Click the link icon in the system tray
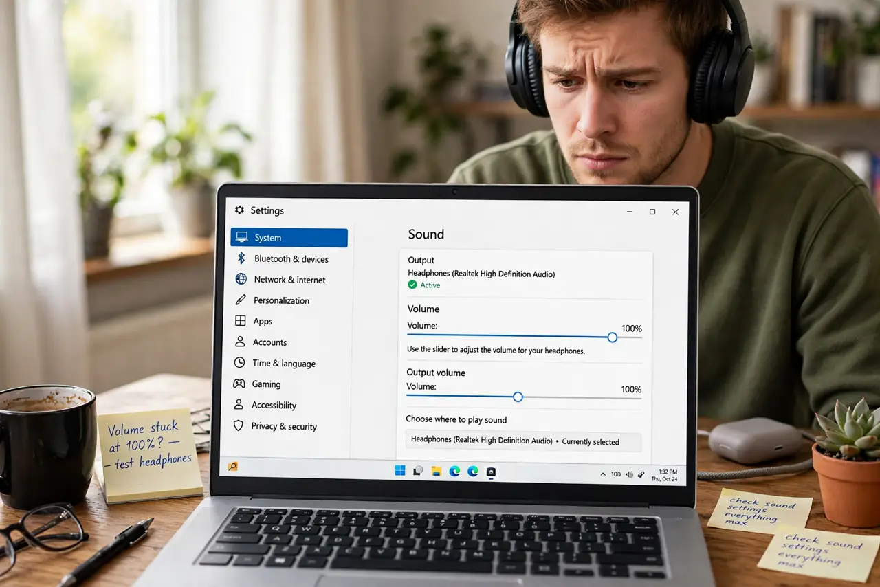This screenshot has width=880, height=587. [641, 474]
